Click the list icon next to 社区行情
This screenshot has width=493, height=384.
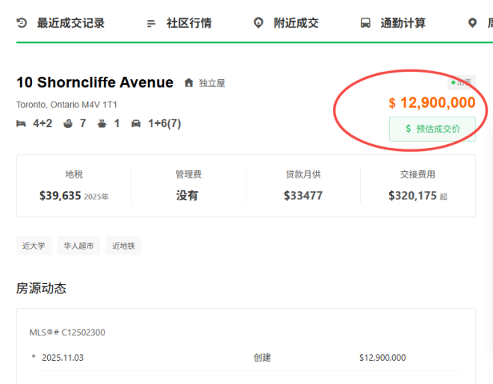[152, 23]
